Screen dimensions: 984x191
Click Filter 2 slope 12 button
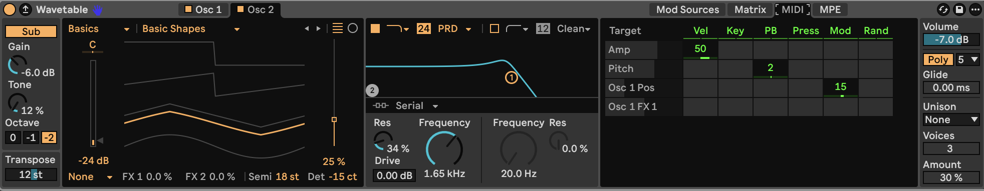coord(543,28)
